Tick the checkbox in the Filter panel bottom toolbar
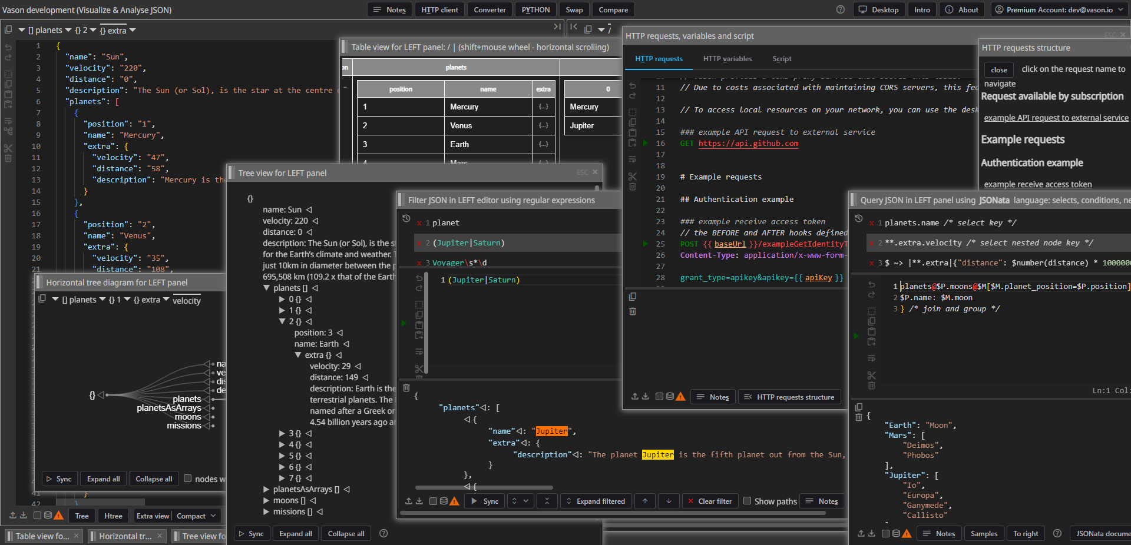The image size is (1131, 545). point(433,501)
